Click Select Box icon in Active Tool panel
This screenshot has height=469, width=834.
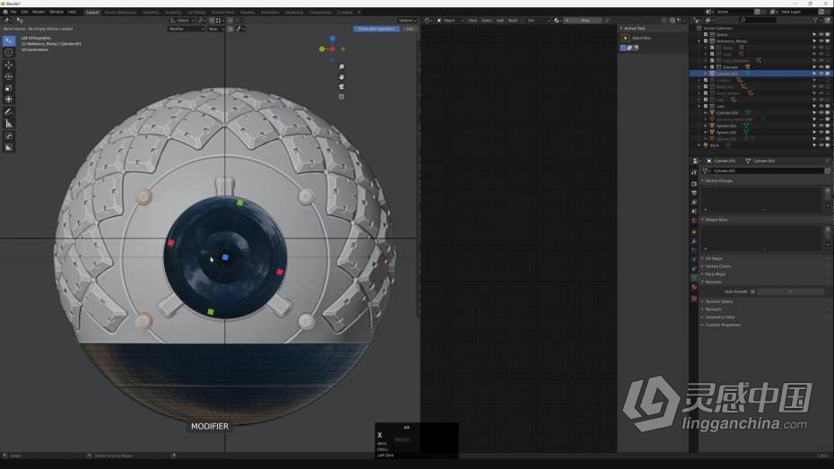(626, 38)
